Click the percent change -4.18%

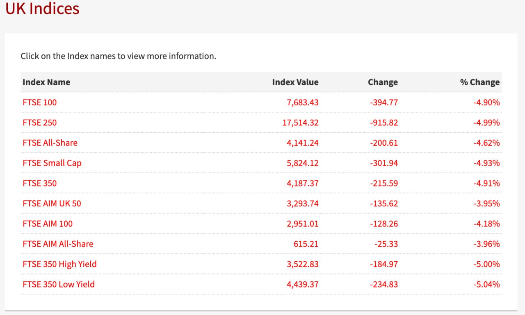pyautogui.click(x=487, y=224)
